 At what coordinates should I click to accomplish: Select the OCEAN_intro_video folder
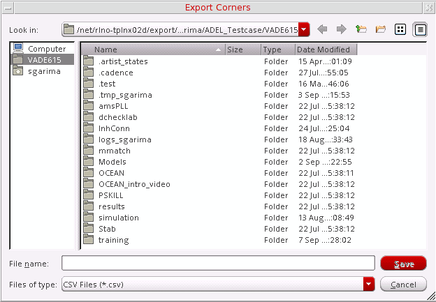coord(134,184)
